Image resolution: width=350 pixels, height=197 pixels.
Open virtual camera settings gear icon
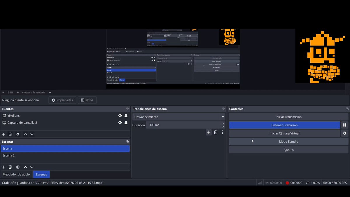[x=344, y=133]
